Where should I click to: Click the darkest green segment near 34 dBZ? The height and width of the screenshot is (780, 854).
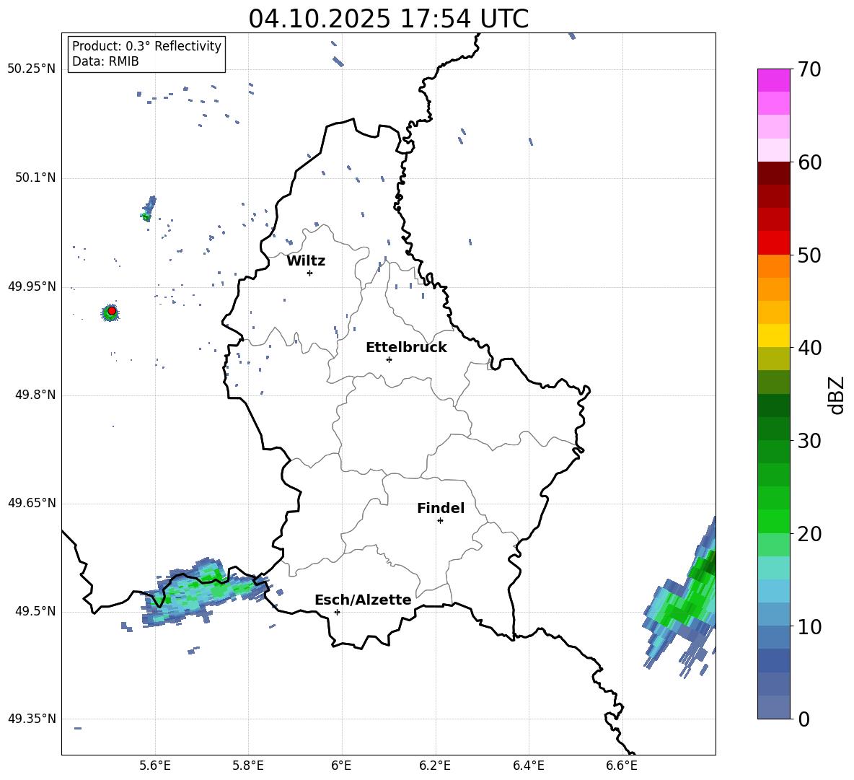point(773,406)
